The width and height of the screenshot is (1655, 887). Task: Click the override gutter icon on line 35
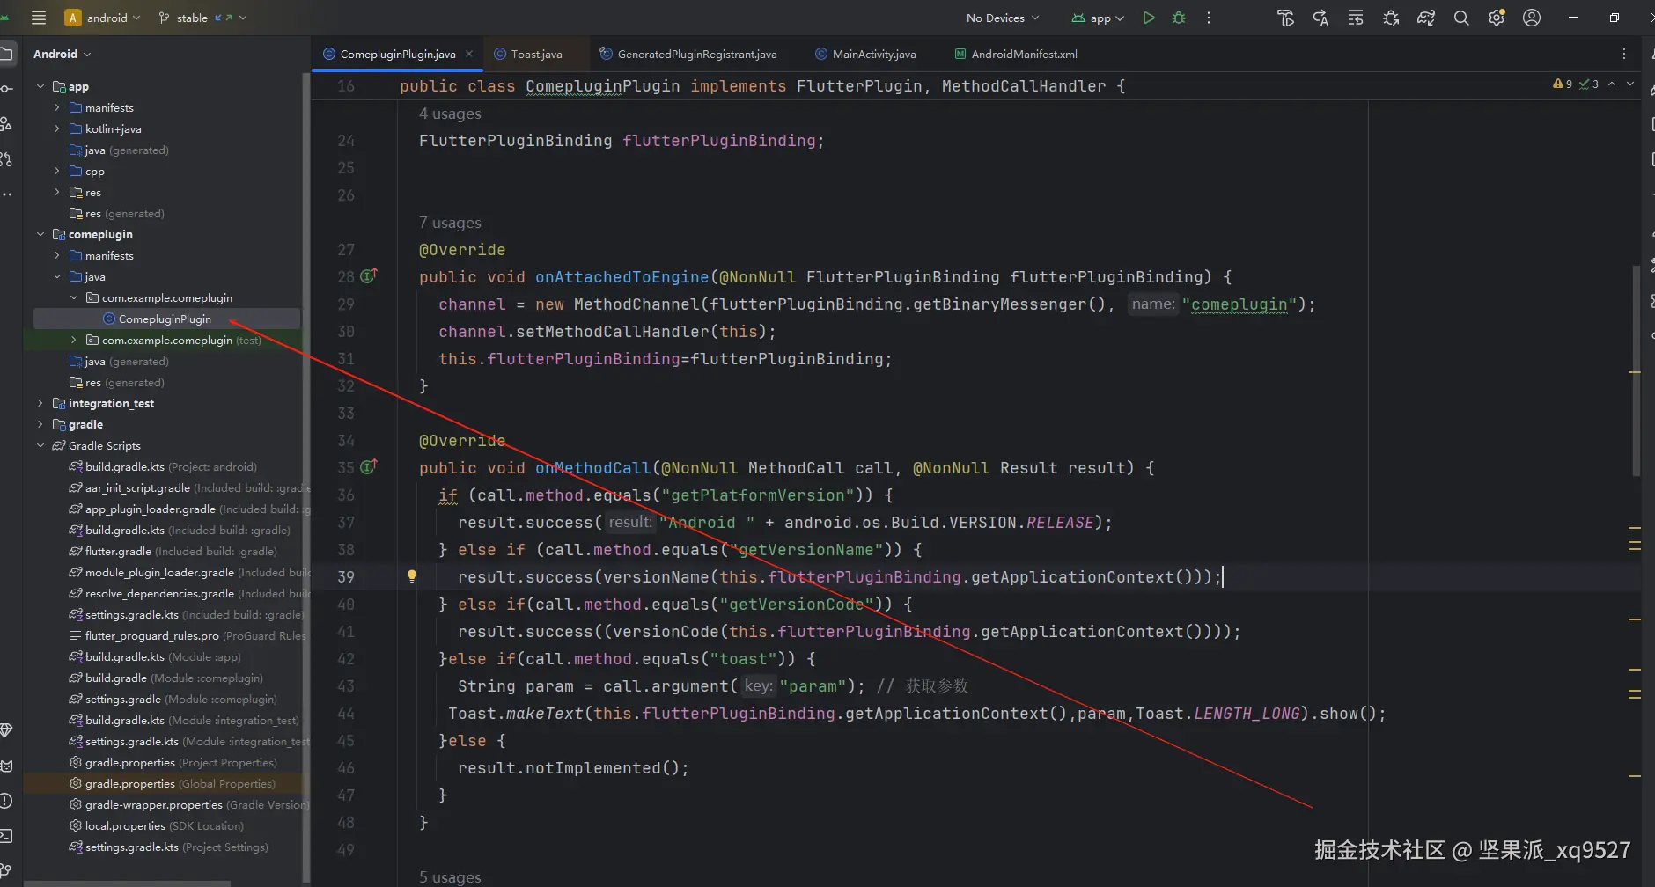[369, 466]
